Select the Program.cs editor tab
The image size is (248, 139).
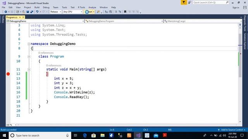(x=12, y=17)
